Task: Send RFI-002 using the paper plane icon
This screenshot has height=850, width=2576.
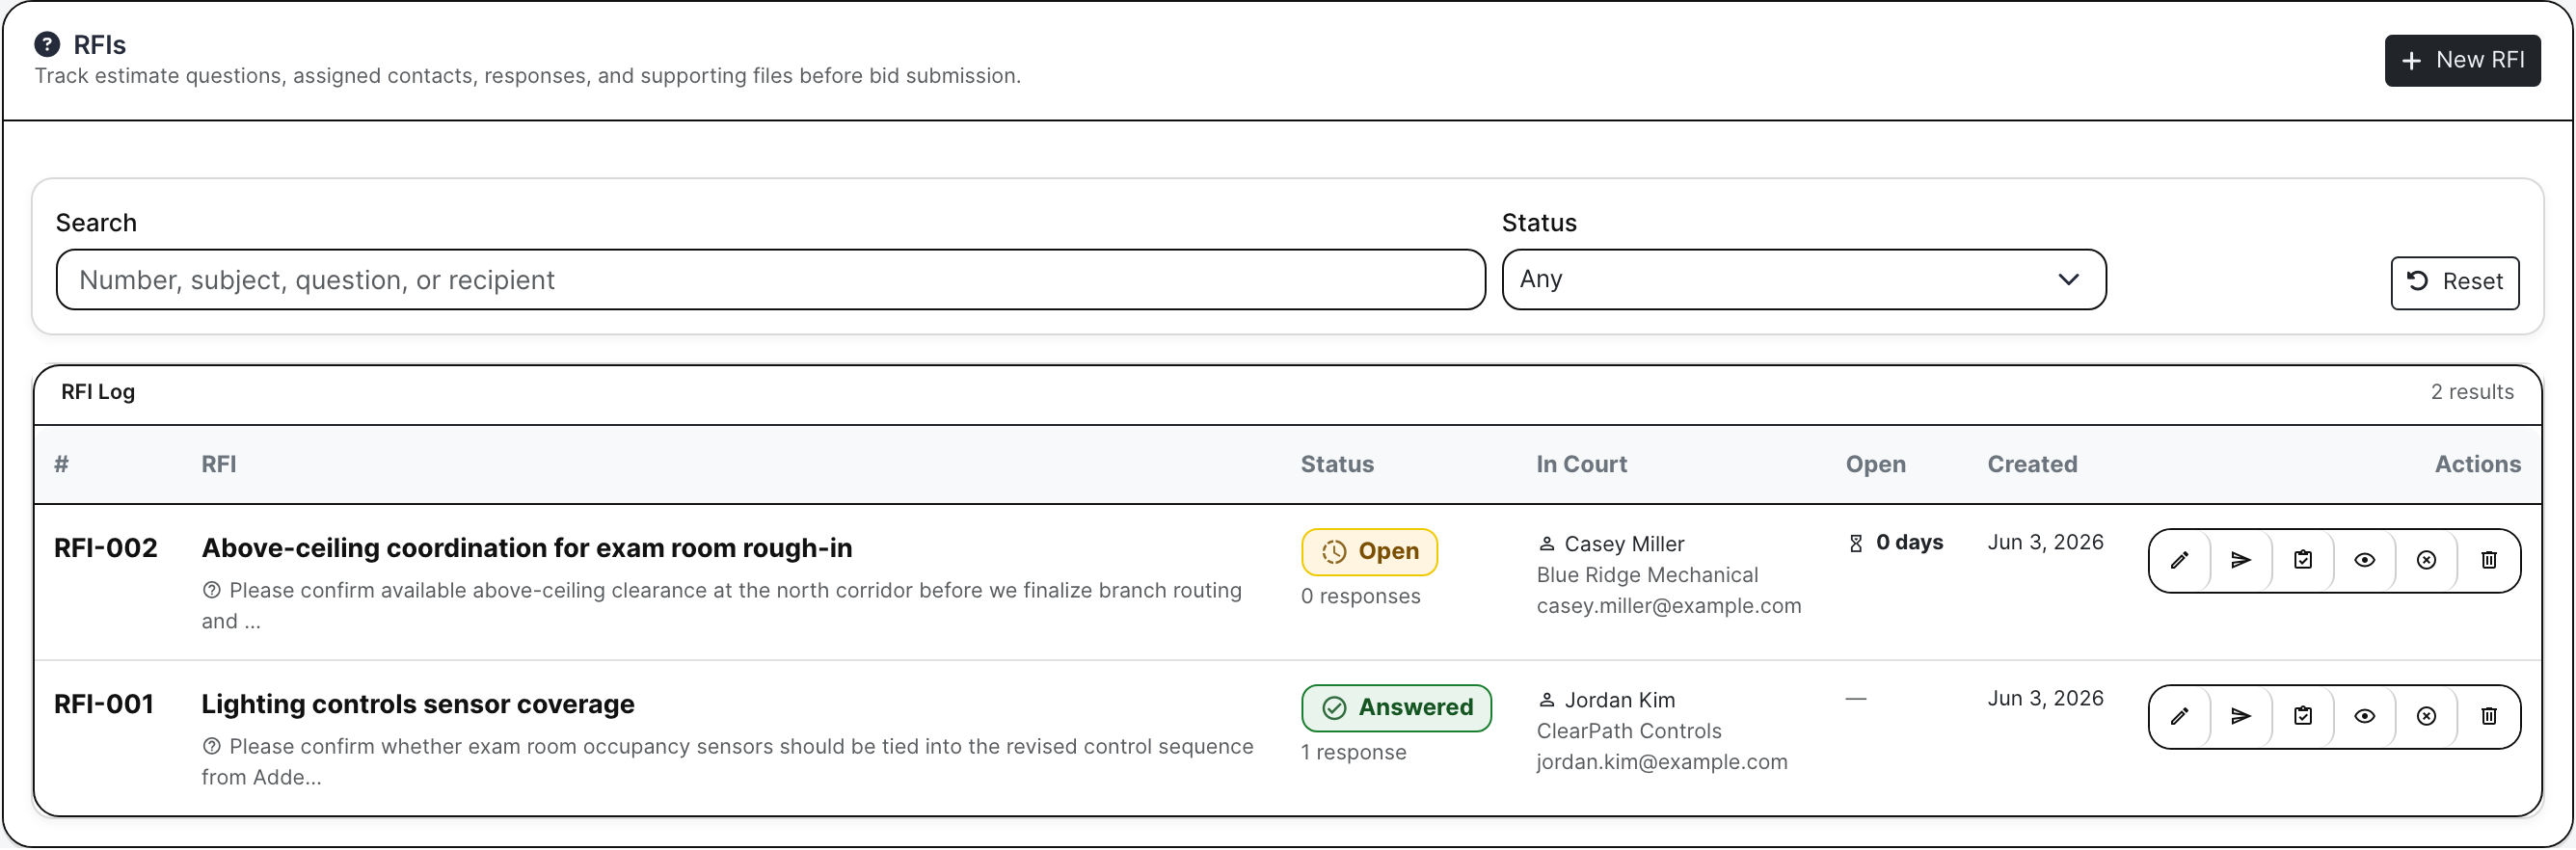Action: point(2241,561)
